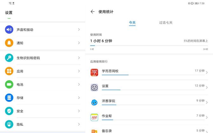This screenshot has width=213, height=133.
Task: Switch to the 过去七天 tab
Action: [166, 23]
